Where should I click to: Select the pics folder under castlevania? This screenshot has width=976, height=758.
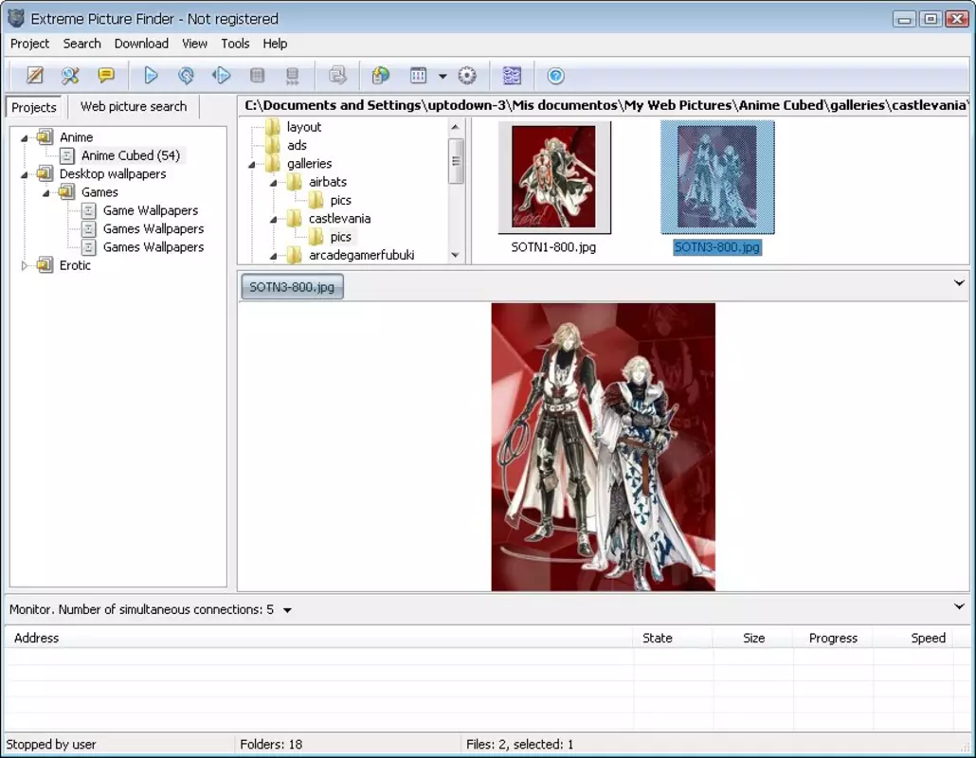coord(340,237)
